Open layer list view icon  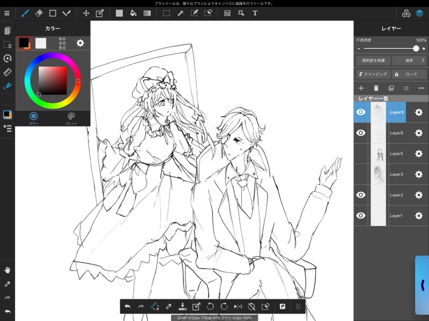(x=406, y=88)
